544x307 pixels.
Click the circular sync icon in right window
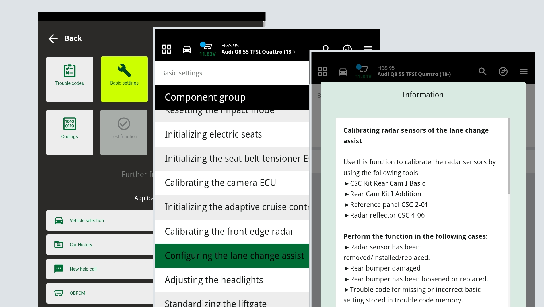pyautogui.click(x=503, y=71)
